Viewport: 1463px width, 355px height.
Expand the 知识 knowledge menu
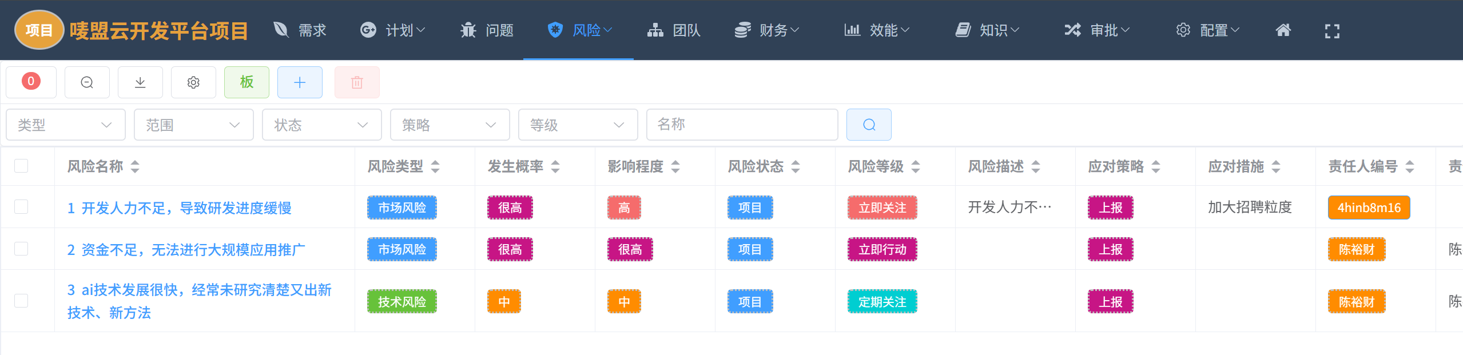click(987, 30)
